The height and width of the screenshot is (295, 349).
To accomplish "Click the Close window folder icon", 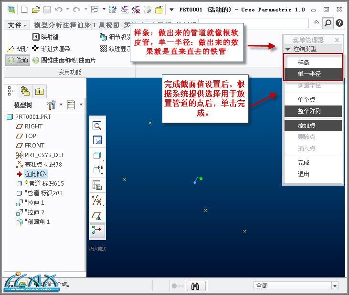I will click(x=159, y=10).
